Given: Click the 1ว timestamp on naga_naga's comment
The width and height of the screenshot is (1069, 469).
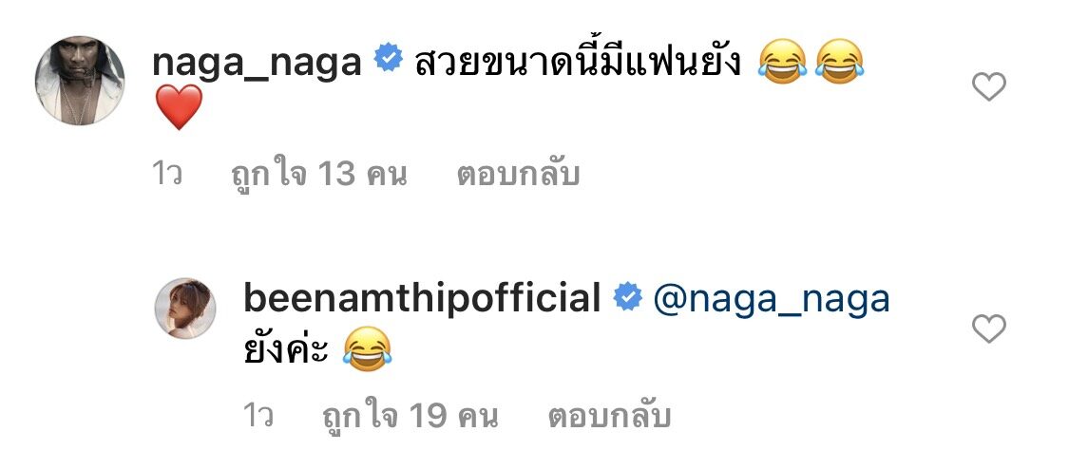Looking at the screenshot, I should click(167, 175).
